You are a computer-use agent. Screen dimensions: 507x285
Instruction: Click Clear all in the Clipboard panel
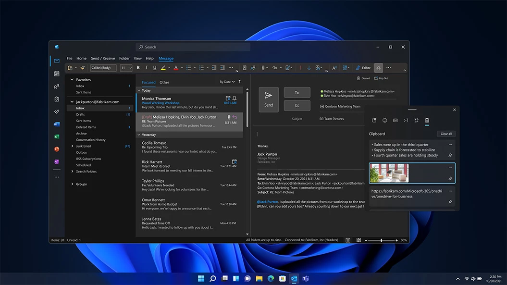(446, 134)
